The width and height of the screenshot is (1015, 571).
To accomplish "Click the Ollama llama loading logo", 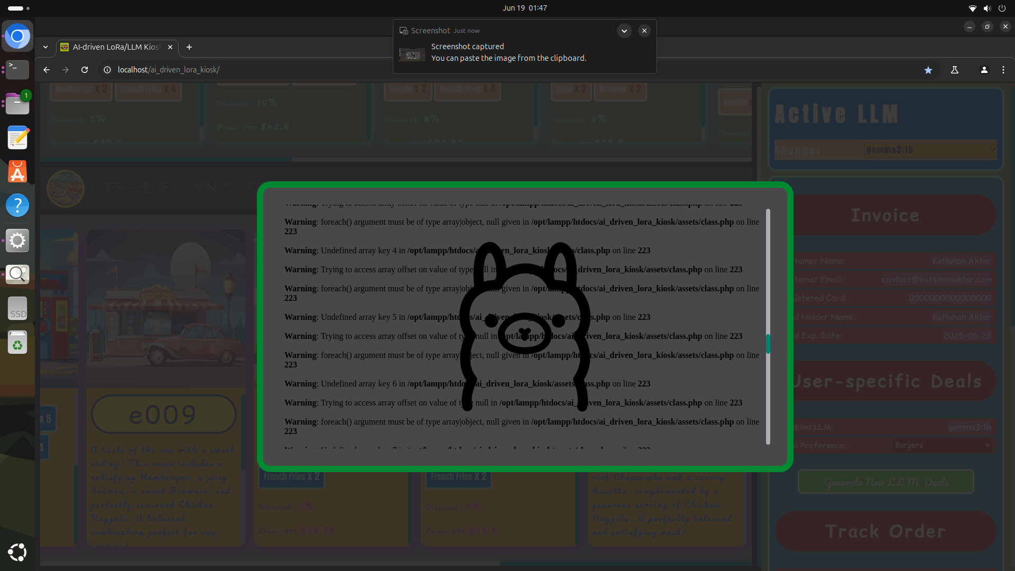I will [524, 327].
